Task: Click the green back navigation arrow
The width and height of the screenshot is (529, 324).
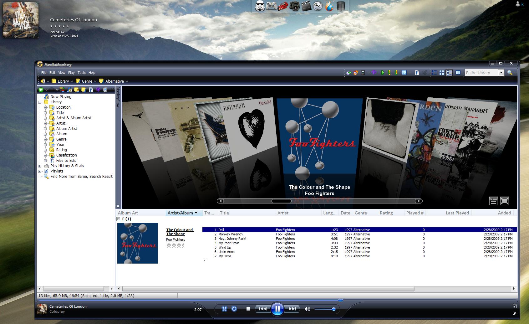Action: 41,90
